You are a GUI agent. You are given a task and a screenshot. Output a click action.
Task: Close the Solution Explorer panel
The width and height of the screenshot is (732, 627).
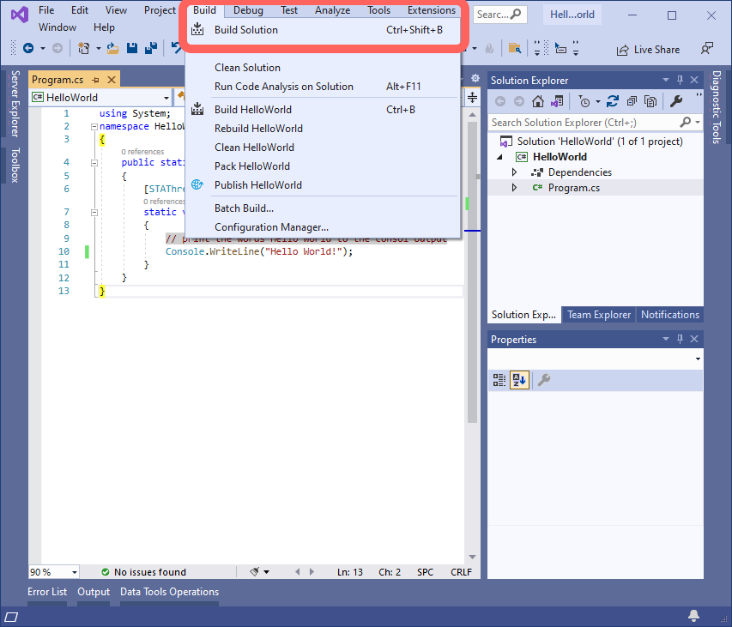[694, 81]
